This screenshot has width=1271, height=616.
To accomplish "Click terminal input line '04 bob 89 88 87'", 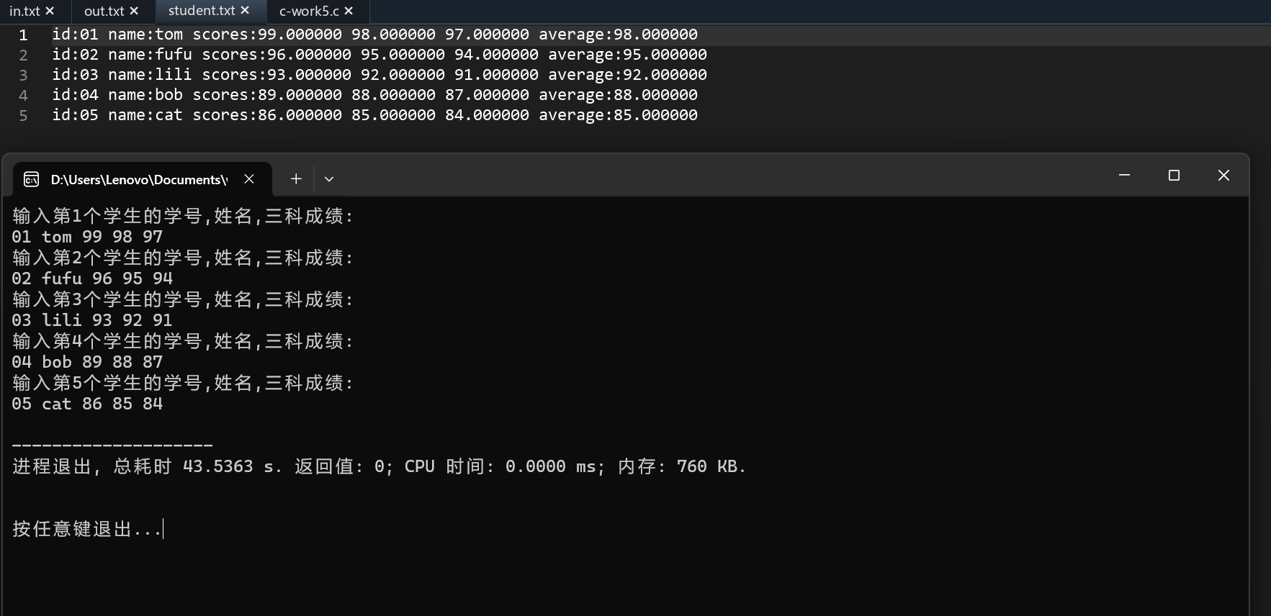I will pos(87,362).
